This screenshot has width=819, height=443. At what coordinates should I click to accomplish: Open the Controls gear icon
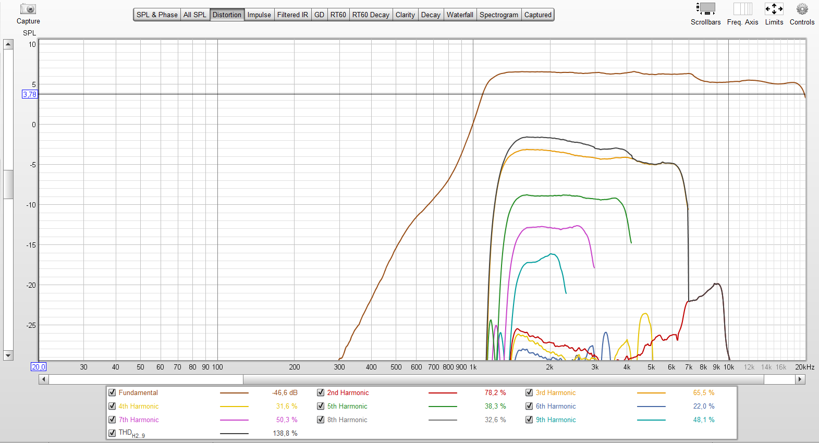pyautogui.click(x=802, y=9)
